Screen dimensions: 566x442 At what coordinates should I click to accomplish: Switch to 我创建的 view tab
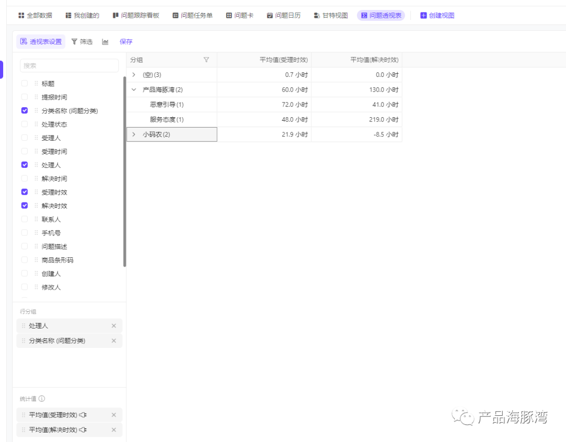tap(82, 16)
